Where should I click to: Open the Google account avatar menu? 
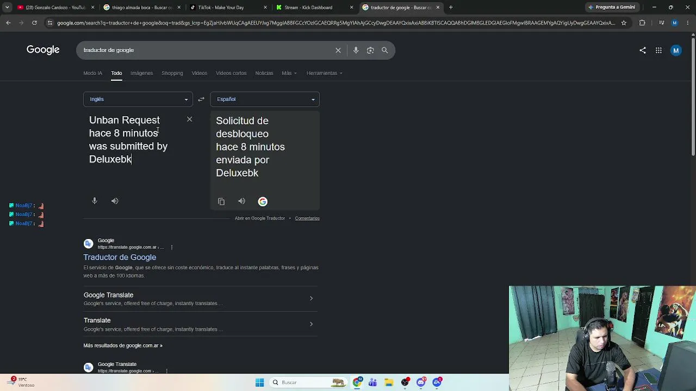coord(676,51)
